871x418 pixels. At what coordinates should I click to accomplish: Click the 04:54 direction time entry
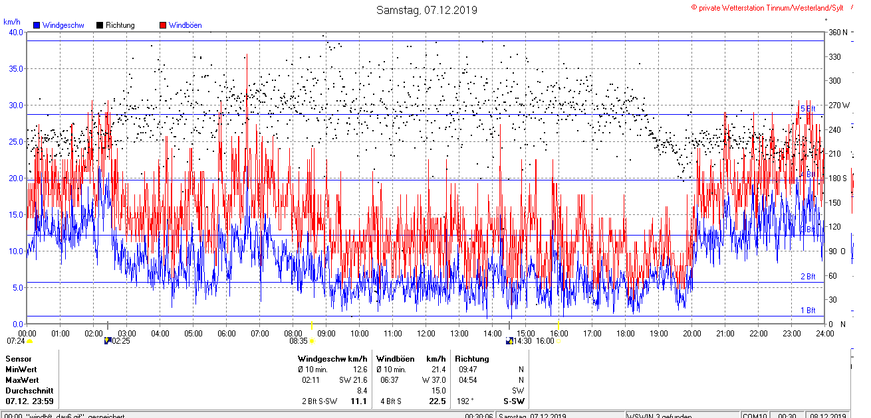[x=467, y=380]
